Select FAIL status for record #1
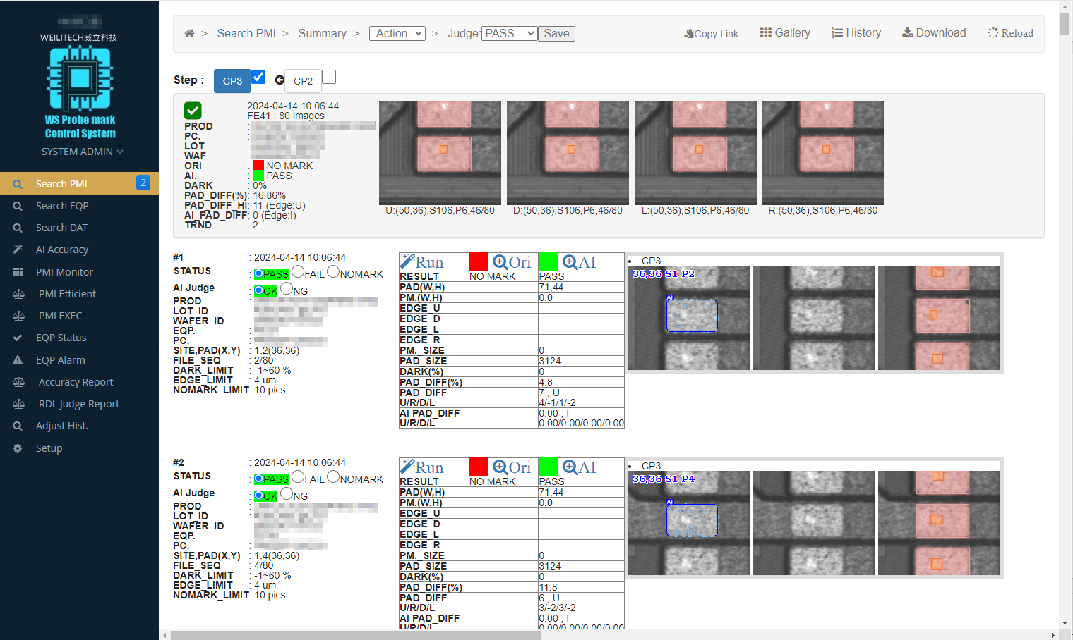The width and height of the screenshot is (1073, 640). click(x=298, y=272)
